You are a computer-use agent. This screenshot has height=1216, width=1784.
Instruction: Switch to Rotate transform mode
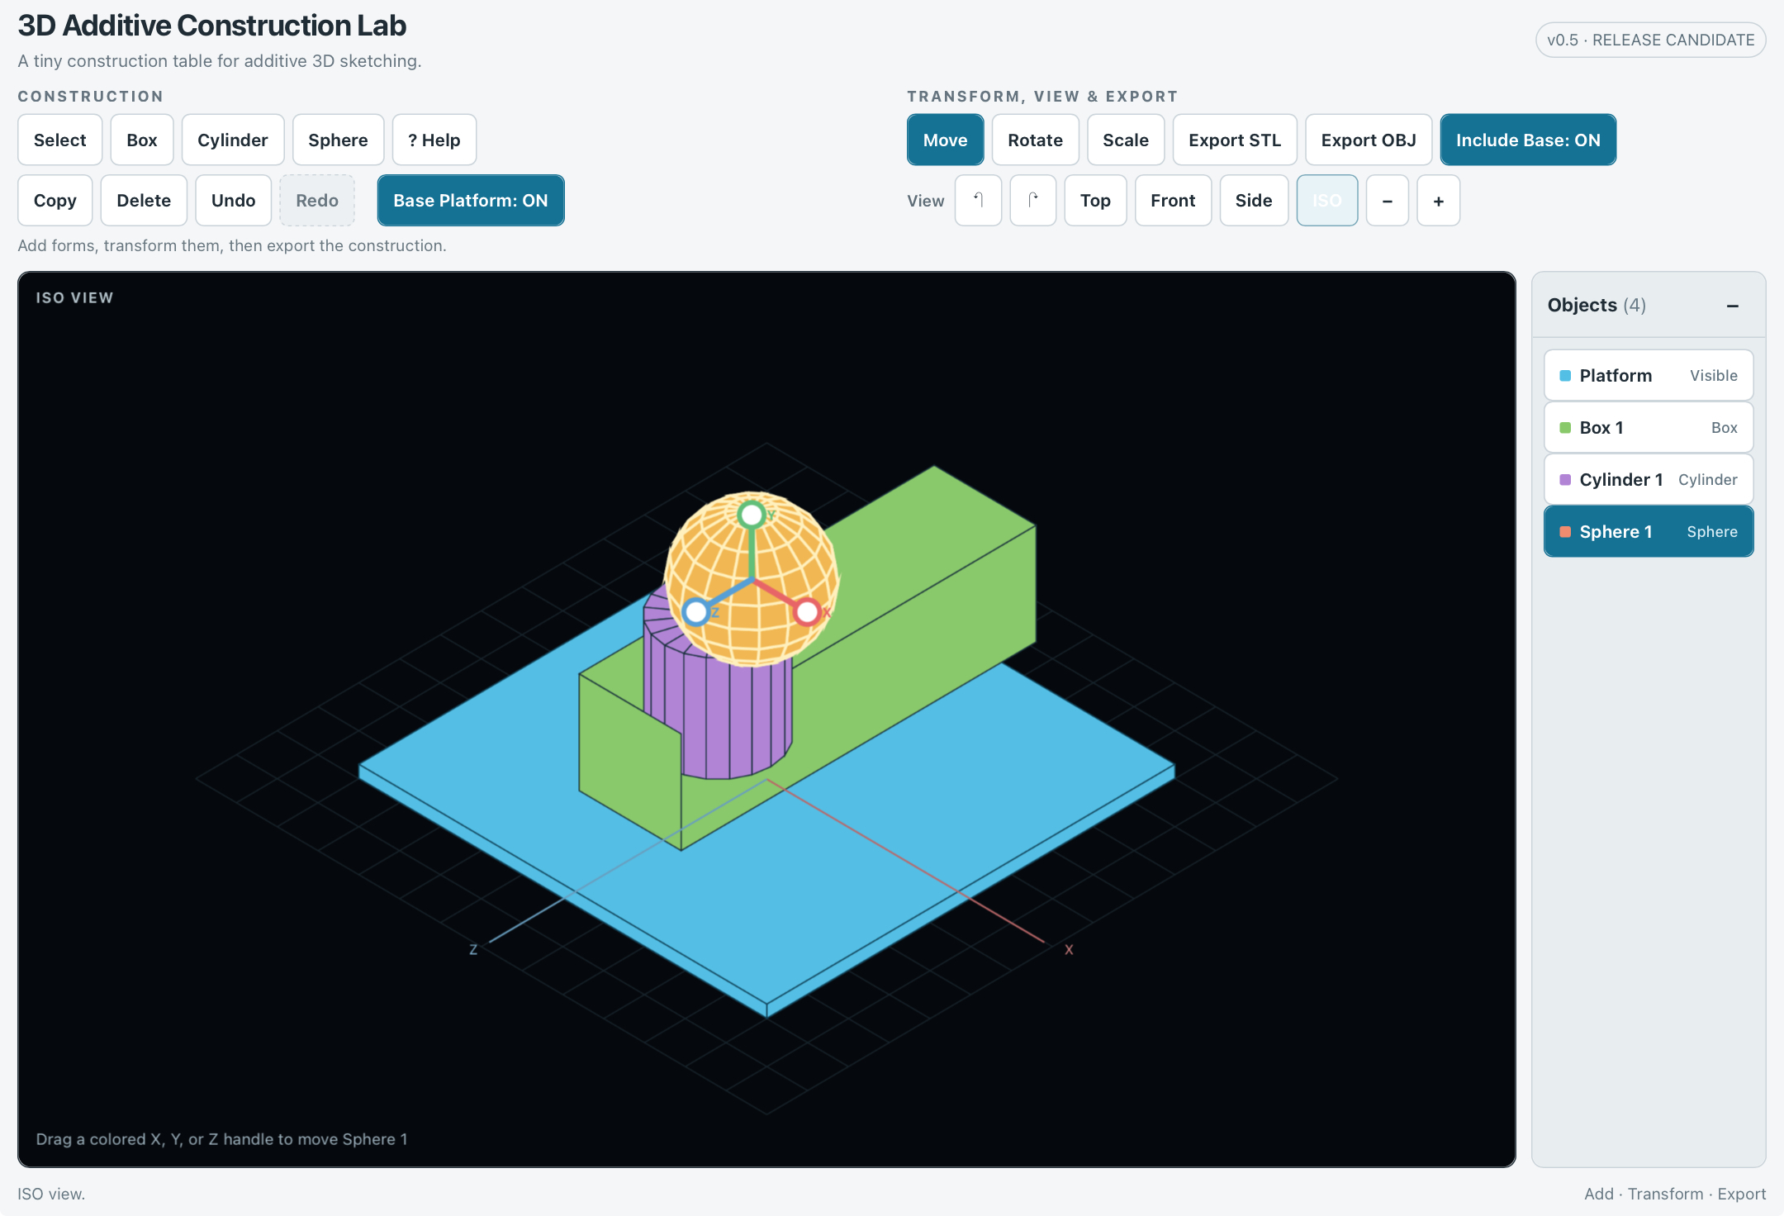tap(1035, 140)
